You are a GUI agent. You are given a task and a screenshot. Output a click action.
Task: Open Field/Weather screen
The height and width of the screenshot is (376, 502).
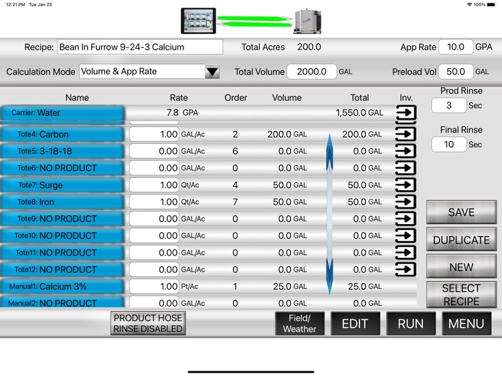300,324
